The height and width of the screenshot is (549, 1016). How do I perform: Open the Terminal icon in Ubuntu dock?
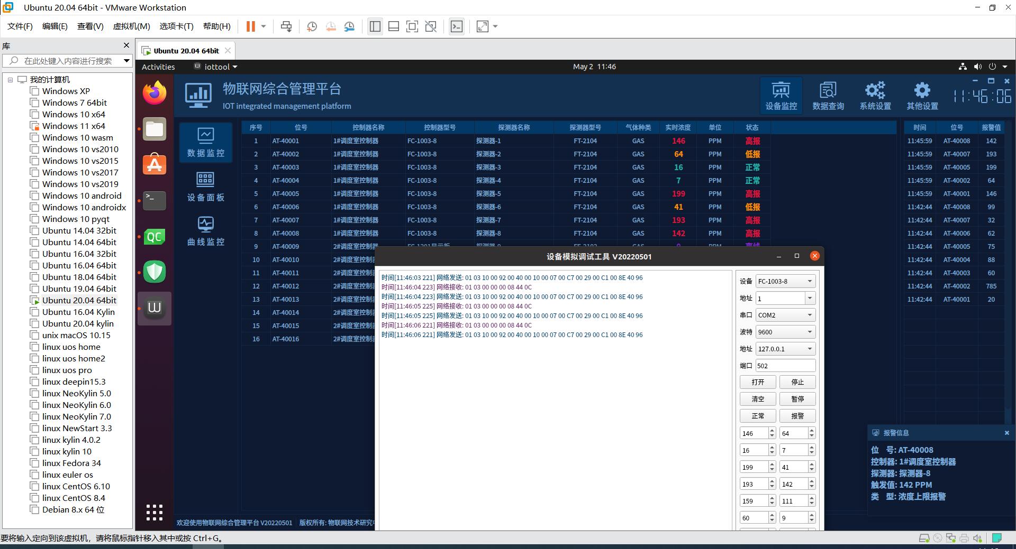pyautogui.click(x=155, y=200)
